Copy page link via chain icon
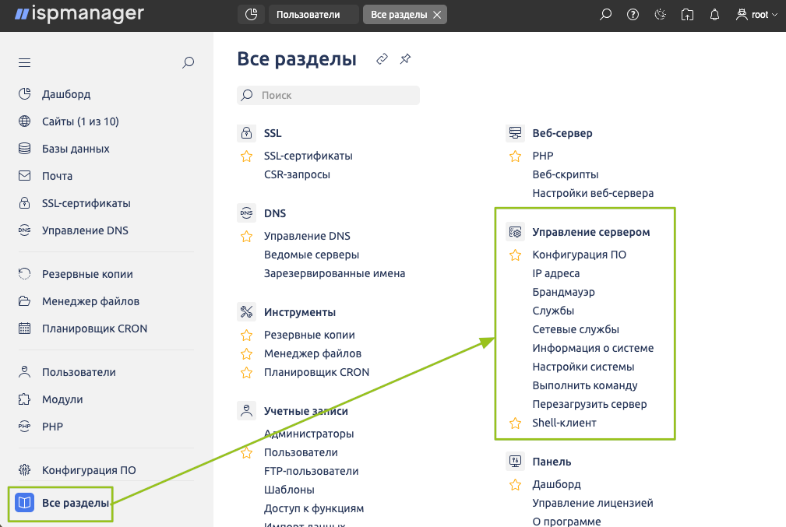The image size is (786, 527). click(382, 59)
